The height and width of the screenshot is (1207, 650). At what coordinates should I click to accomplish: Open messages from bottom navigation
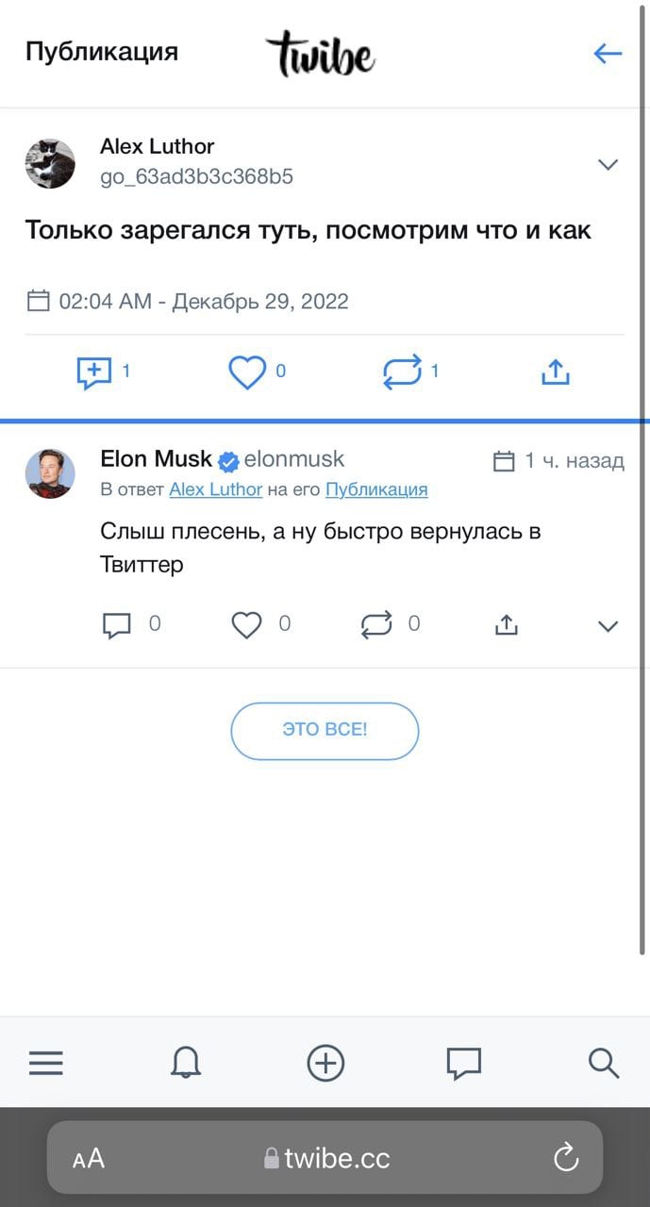(463, 1064)
